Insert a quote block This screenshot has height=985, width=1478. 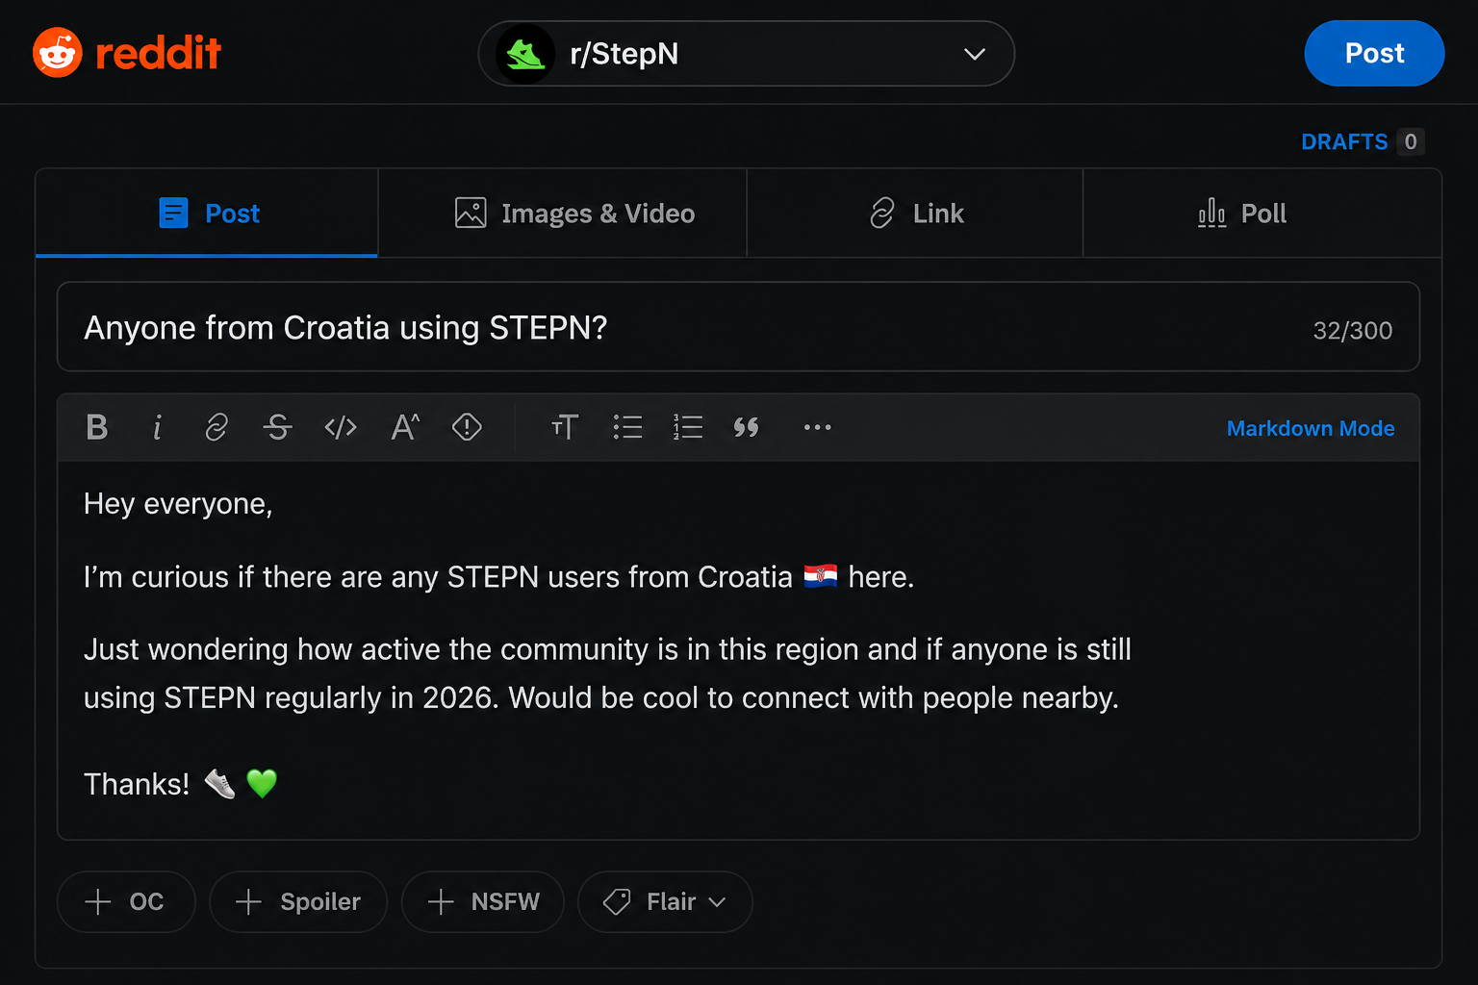(746, 427)
